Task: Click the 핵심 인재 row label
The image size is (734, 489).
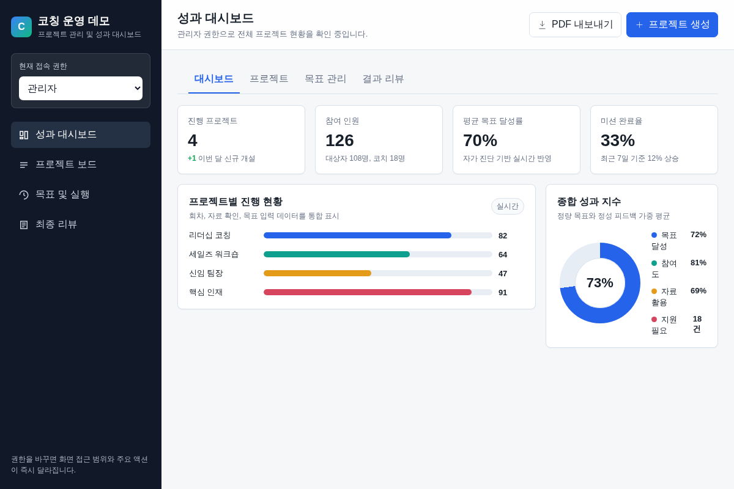Action: [206, 292]
